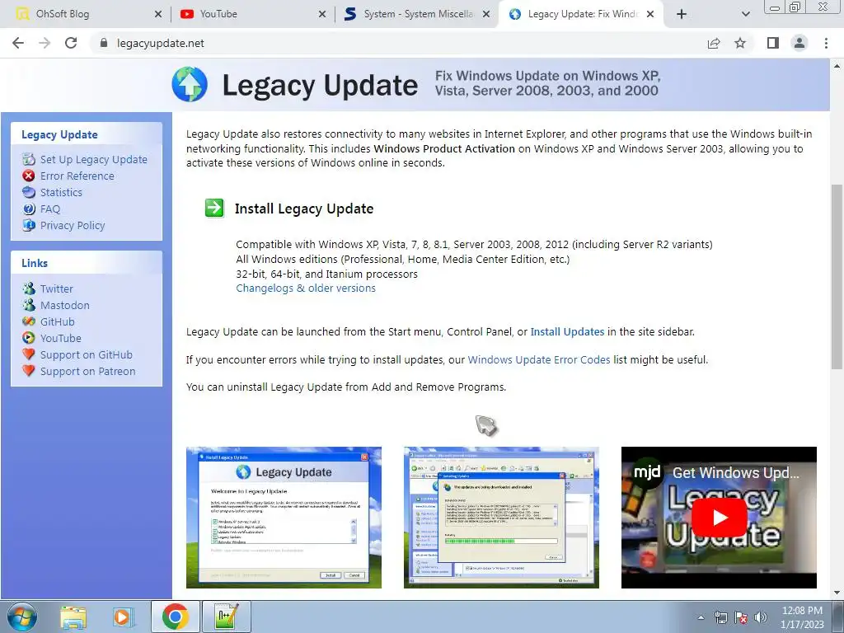Image resolution: width=844 pixels, height=633 pixels.
Task: Click the Set Up Legacy Update sidebar icon
Action: point(29,159)
